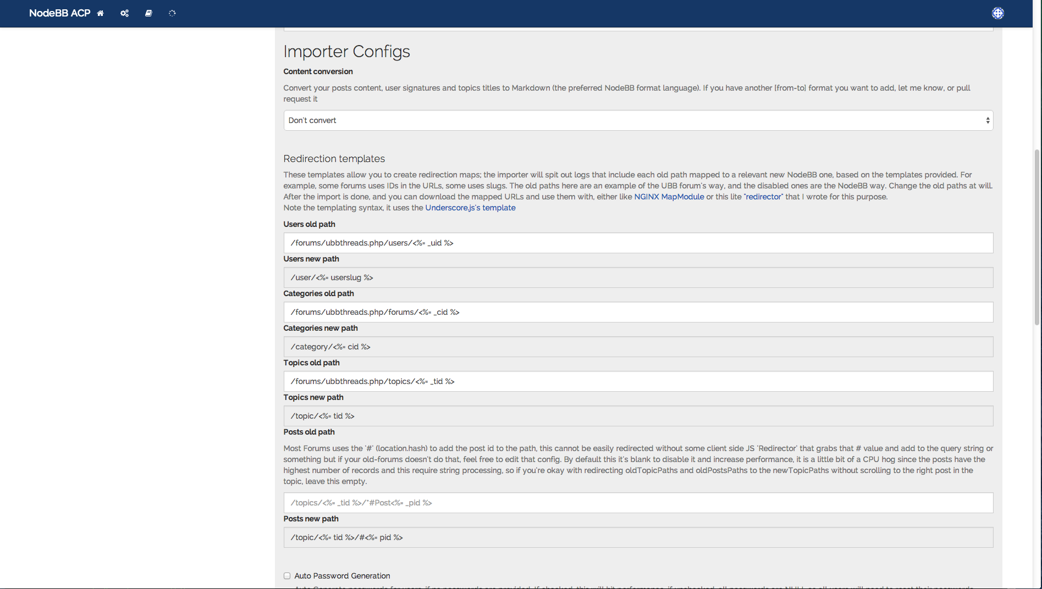Viewport: 1042px width, 589px height.
Task: Click the Topics old path input
Action: pyautogui.click(x=638, y=381)
